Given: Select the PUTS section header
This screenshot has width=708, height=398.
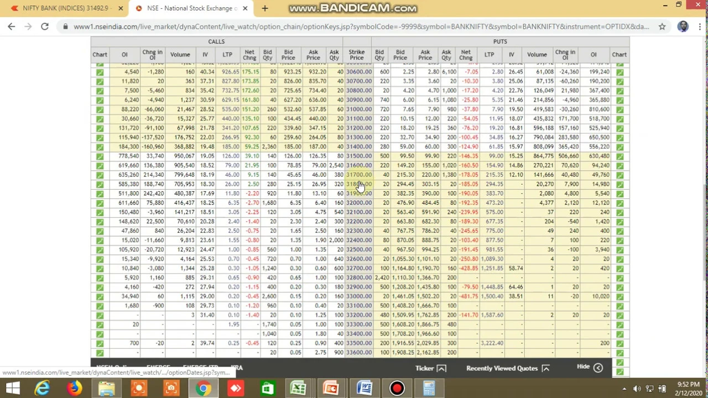Looking at the screenshot, I should tap(500, 41).
